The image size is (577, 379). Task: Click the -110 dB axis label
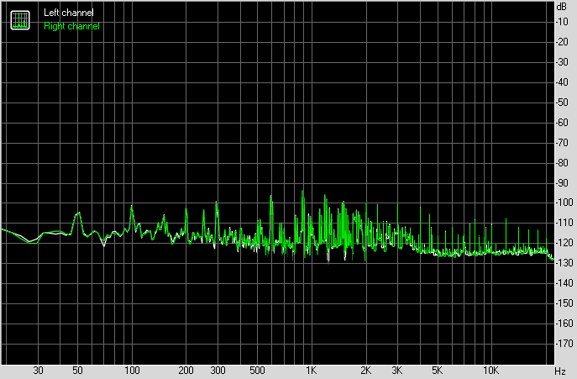click(x=564, y=223)
